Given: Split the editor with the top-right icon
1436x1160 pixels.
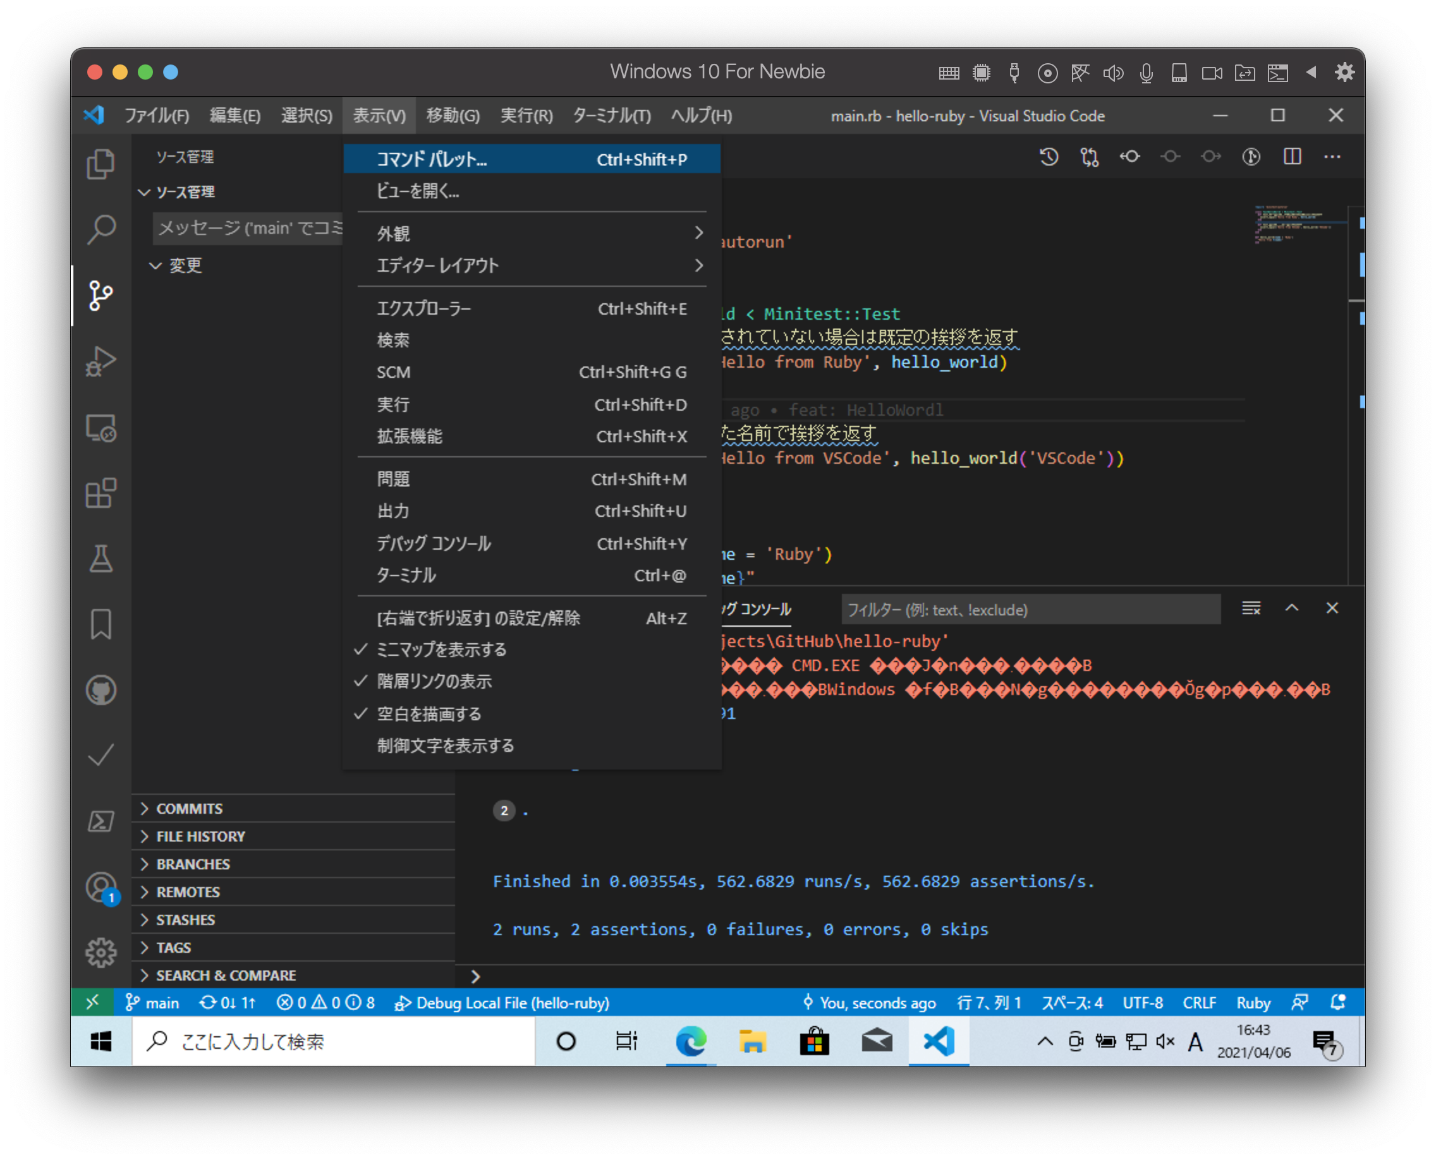Looking at the screenshot, I should tap(1293, 156).
